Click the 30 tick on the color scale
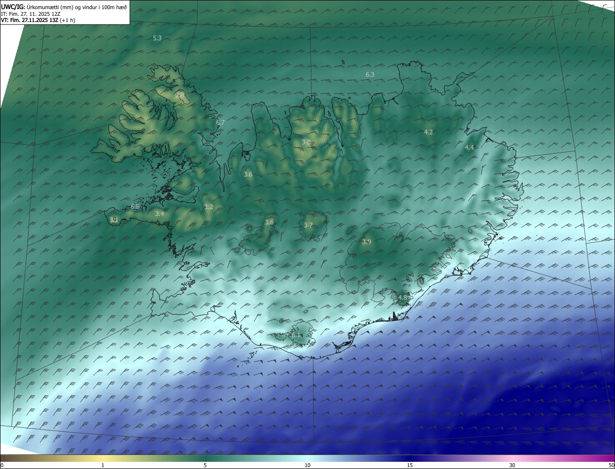 (x=512, y=465)
